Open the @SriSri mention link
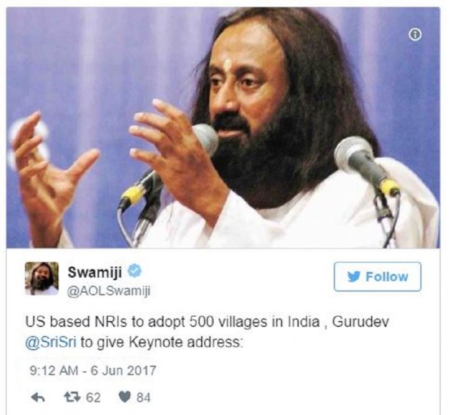450x415 pixels. click(51, 342)
